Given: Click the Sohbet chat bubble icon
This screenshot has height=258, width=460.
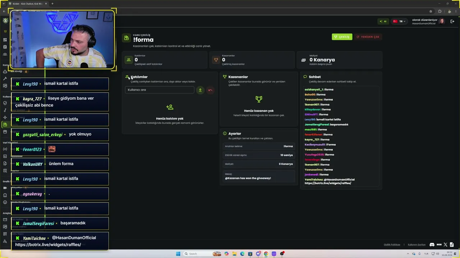Looking at the screenshot, I should tap(305, 77).
